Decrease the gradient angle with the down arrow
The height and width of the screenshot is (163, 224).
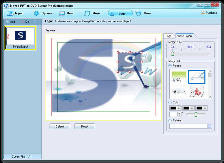pyautogui.click(x=179, y=115)
